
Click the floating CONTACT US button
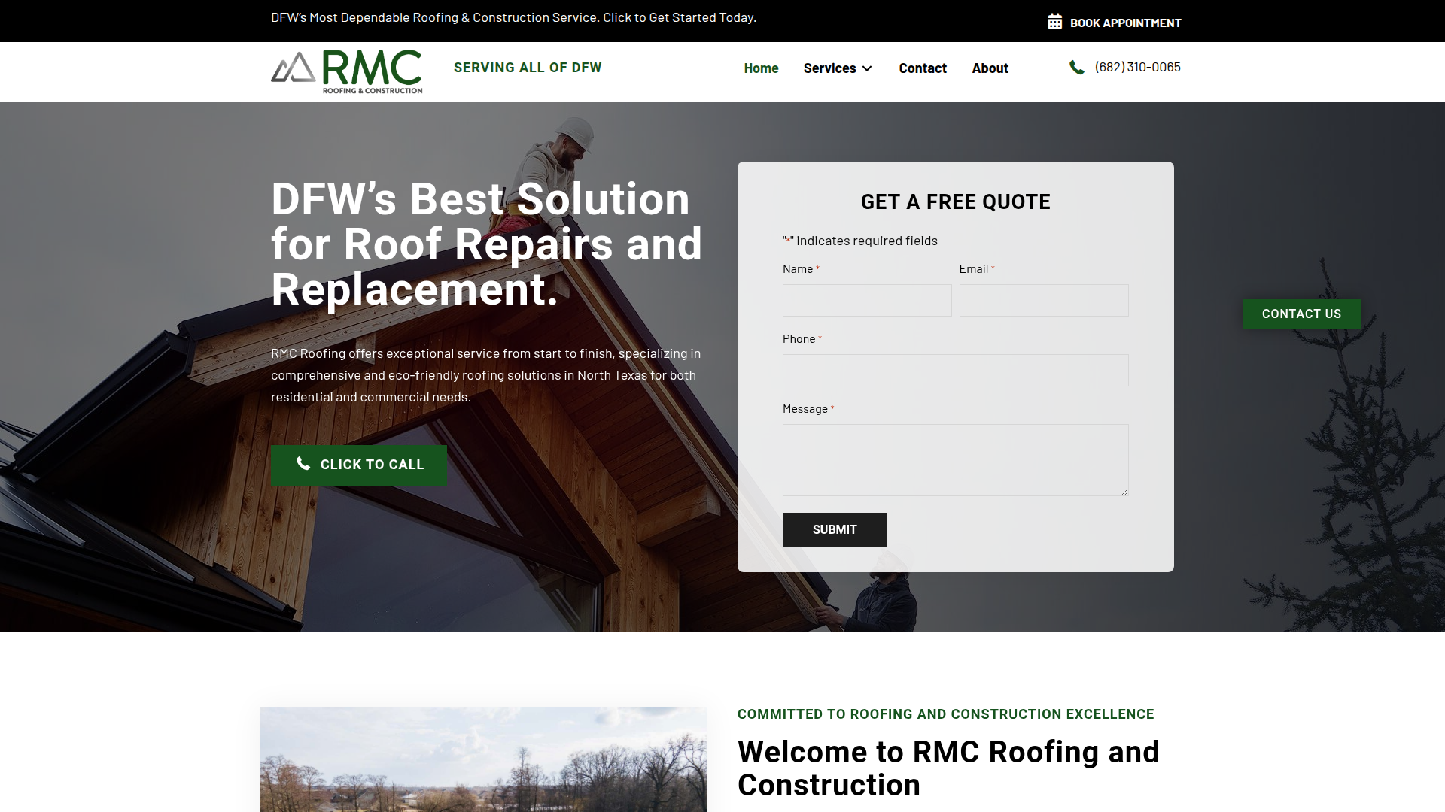pos(1301,314)
